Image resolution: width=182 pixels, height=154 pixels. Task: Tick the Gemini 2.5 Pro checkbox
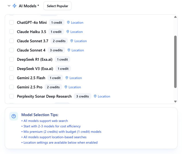11,87
